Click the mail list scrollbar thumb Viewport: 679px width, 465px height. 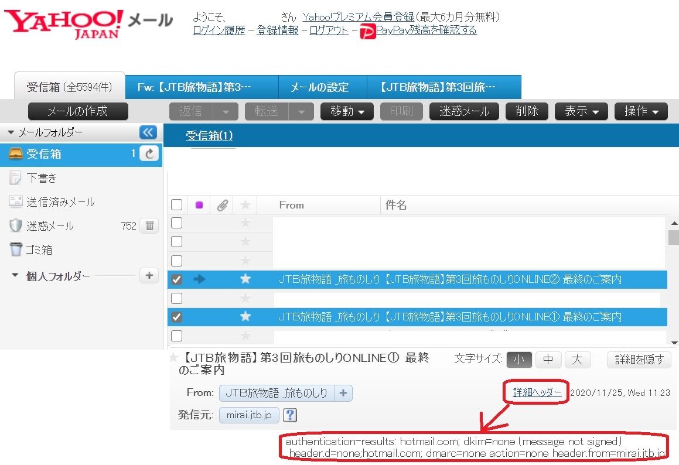[673, 238]
